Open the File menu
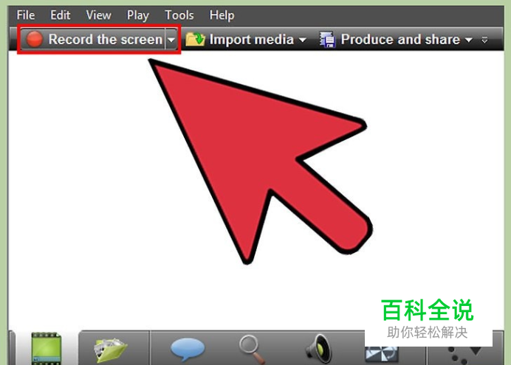511x365 pixels. pyautogui.click(x=25, y=15)
